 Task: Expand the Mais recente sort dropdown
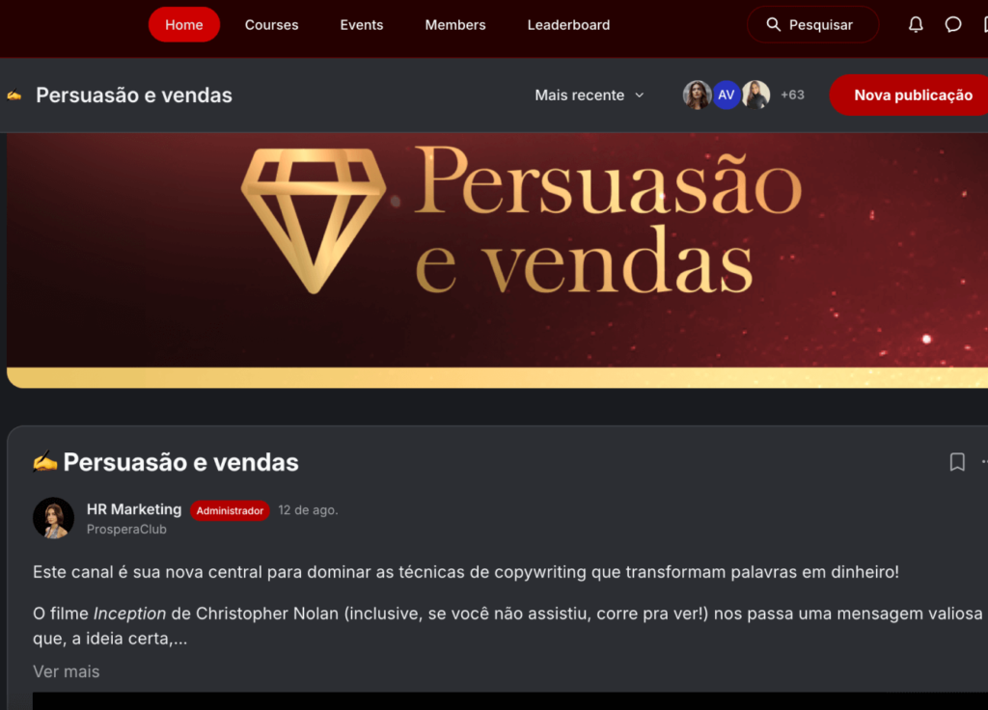590,96
